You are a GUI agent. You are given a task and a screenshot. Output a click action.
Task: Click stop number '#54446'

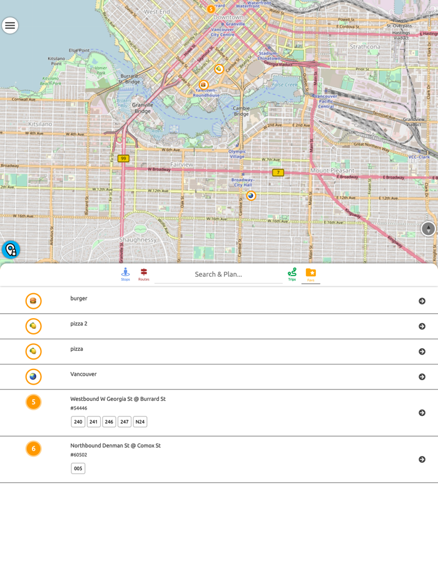pyautogui.click(x=78, y=408)
